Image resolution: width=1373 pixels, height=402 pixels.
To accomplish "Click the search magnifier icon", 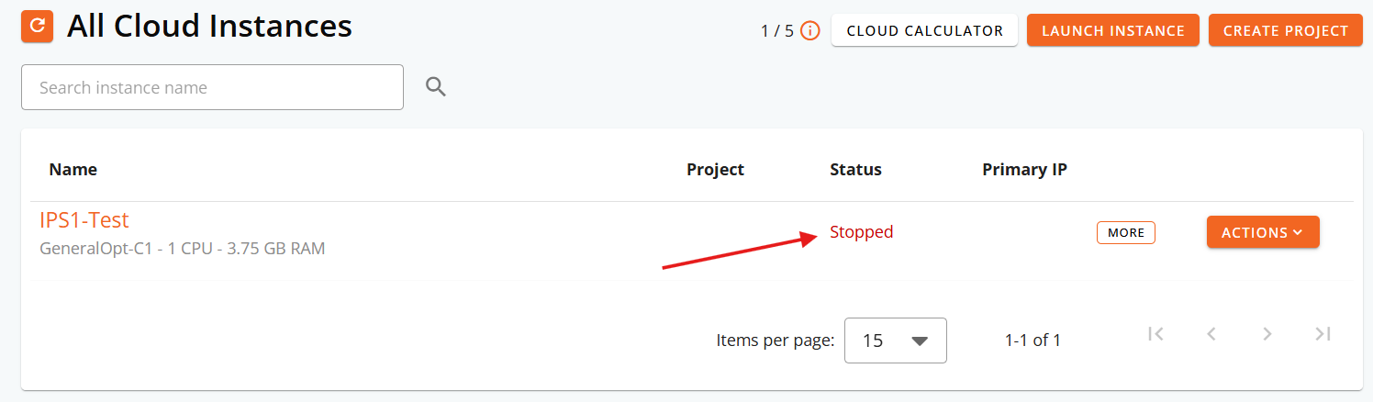I will point(436,87).
